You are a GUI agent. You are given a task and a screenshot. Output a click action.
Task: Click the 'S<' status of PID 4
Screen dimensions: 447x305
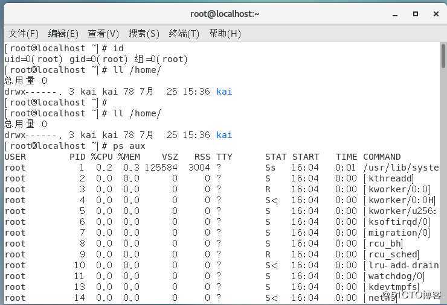[x=271, y=200]
